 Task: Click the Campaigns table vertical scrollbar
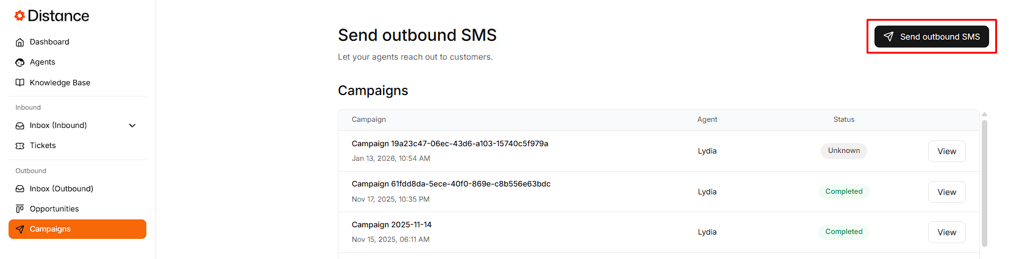(x=984, y=183)
